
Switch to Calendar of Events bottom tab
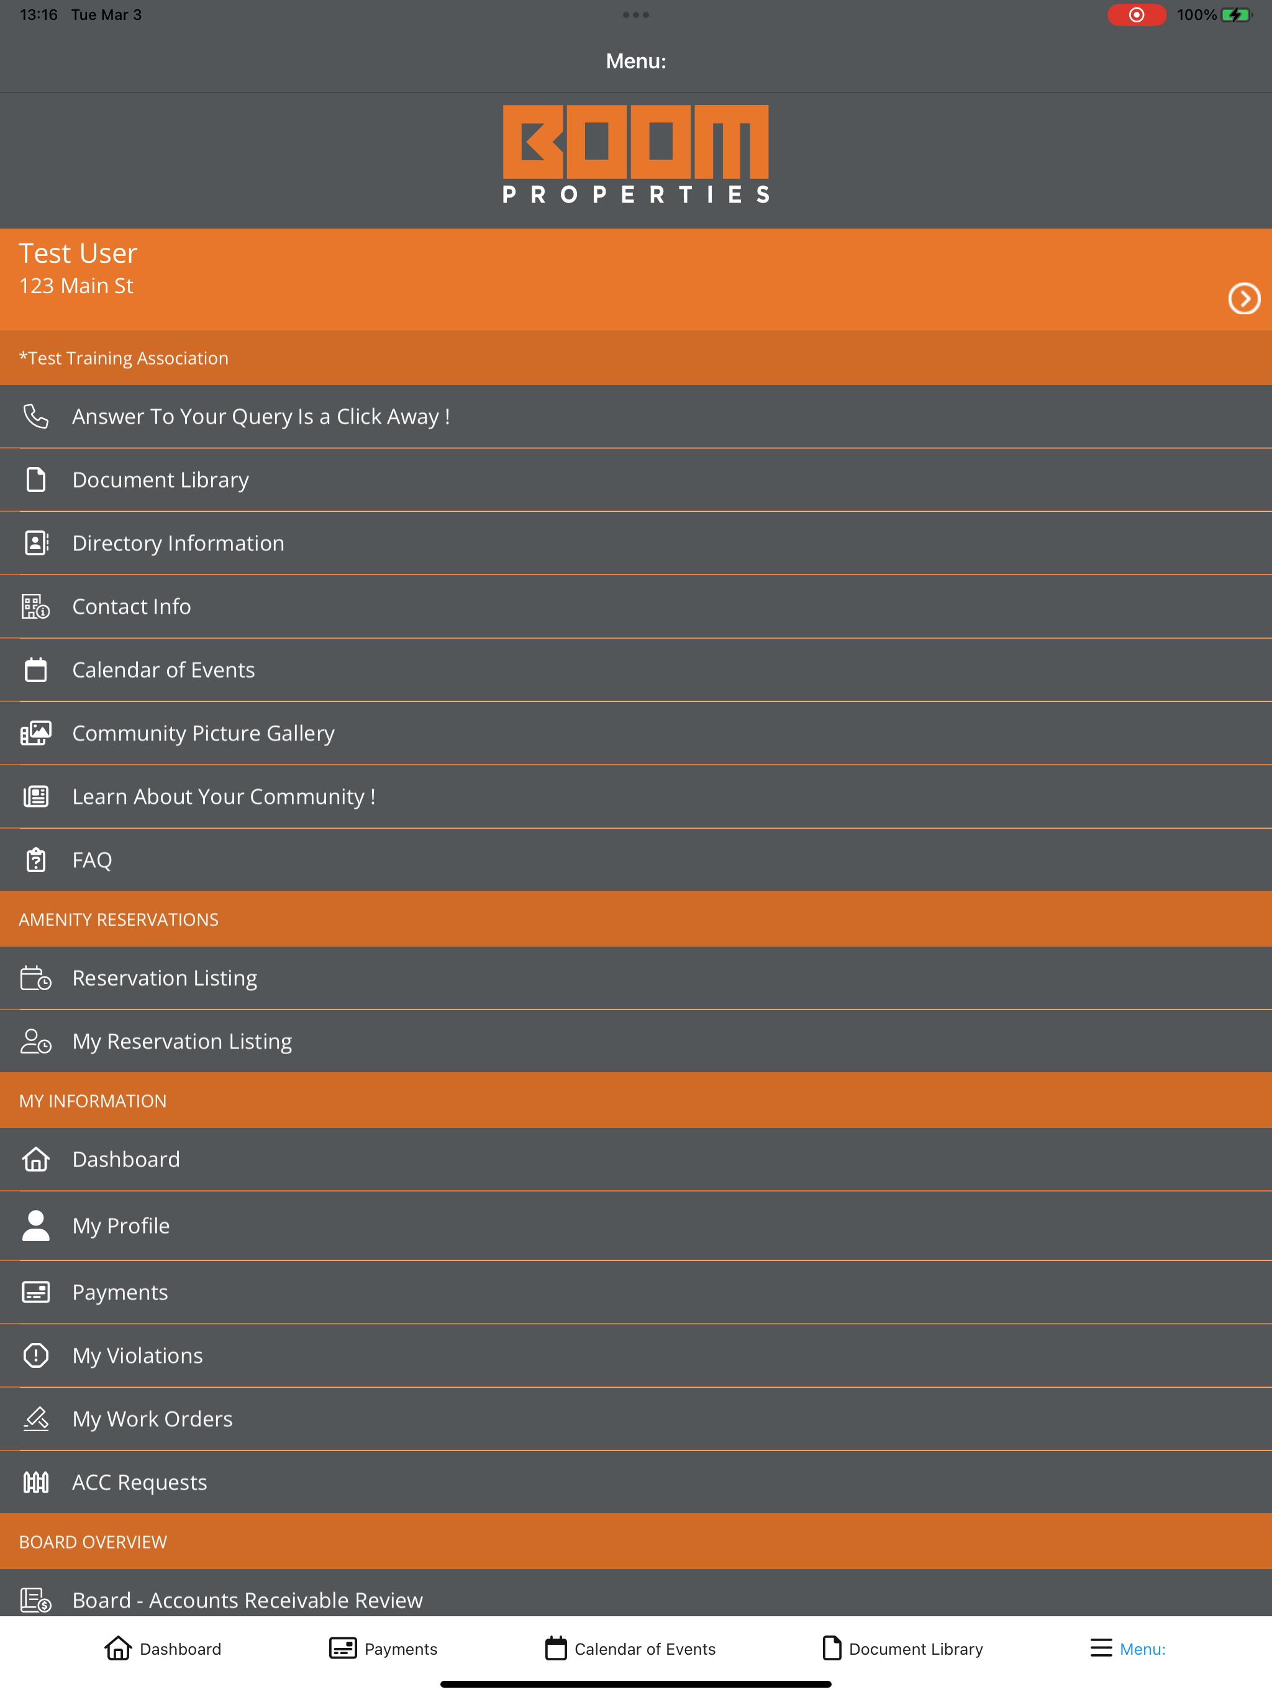tap(630, 1649)
